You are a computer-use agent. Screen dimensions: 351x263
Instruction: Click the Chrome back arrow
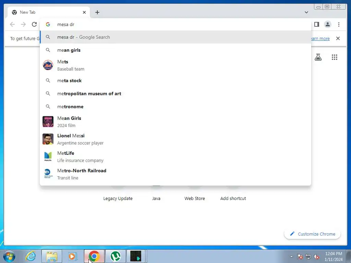point(12,24)
